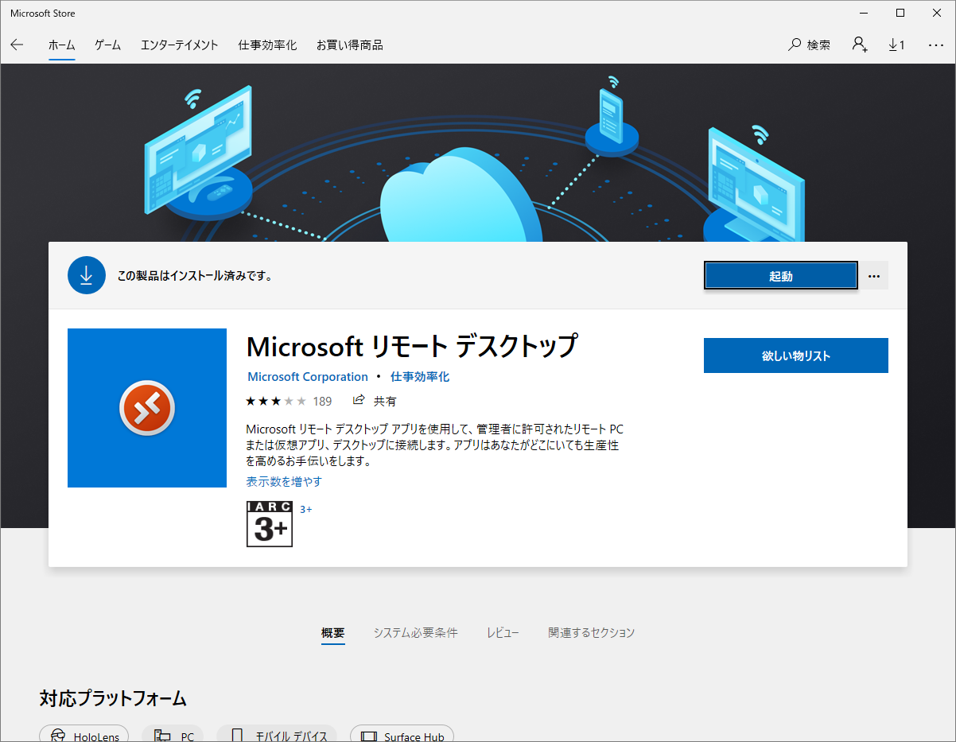Screen dimensions: 956x742
Task: Click the share icon beside 共有
Action: point(359,400)
